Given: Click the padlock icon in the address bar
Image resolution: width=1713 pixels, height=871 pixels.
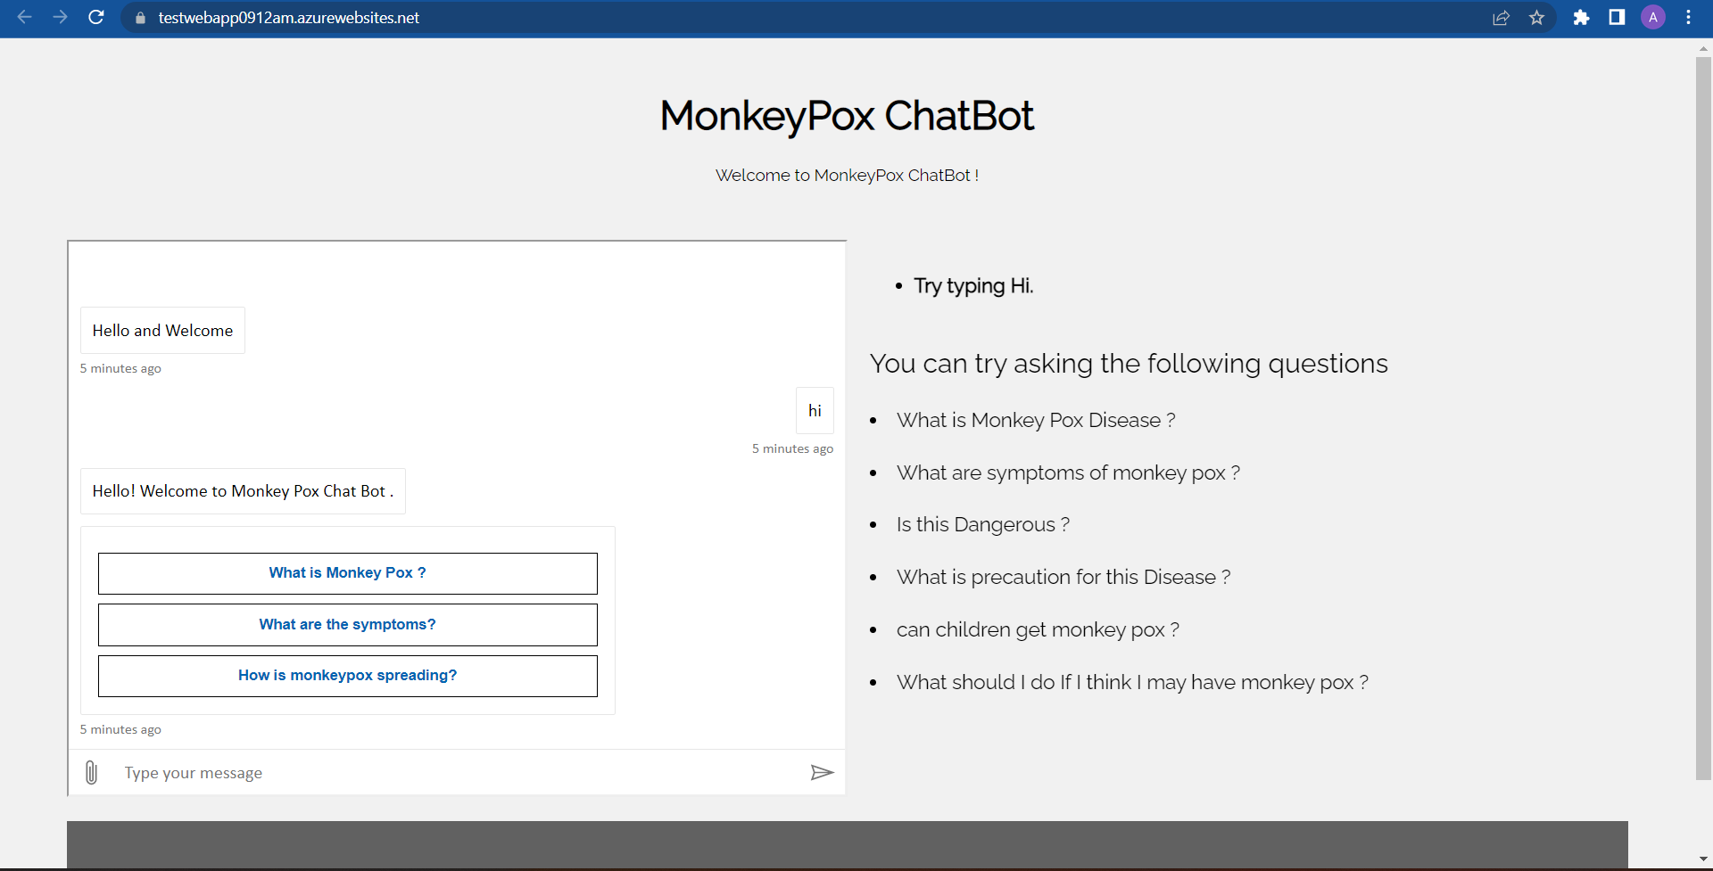Looking at the screenshot, I should (x=139, y=18).
